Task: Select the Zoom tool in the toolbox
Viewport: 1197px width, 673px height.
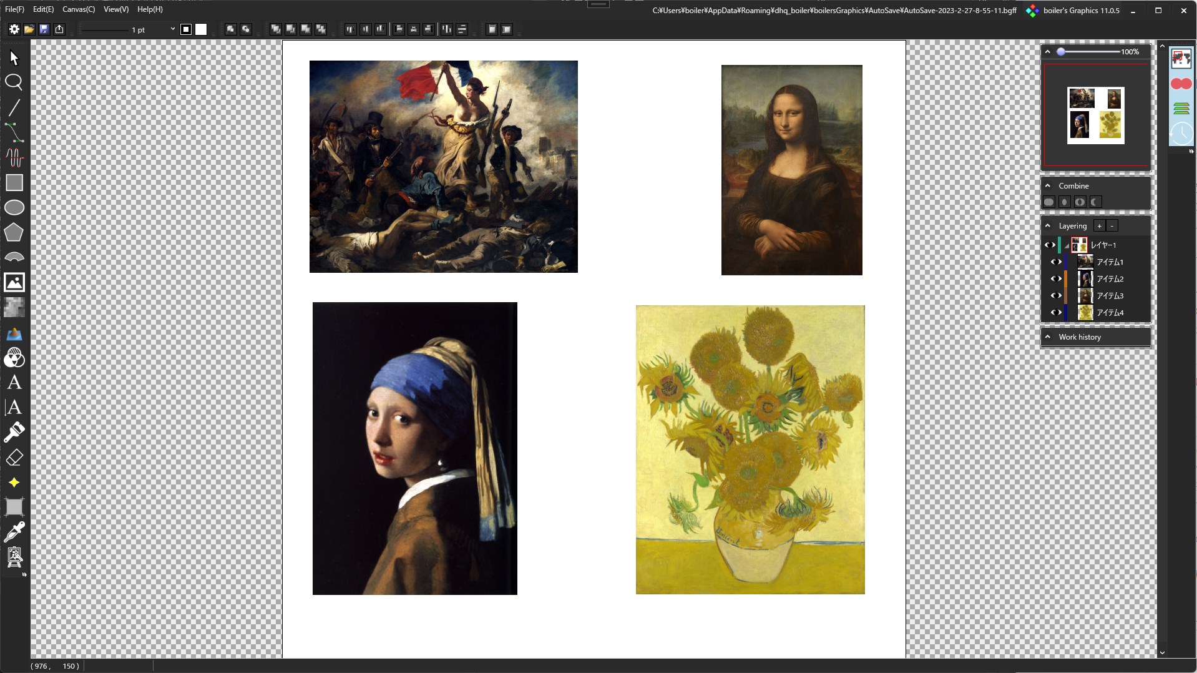Action: (14, 82)
